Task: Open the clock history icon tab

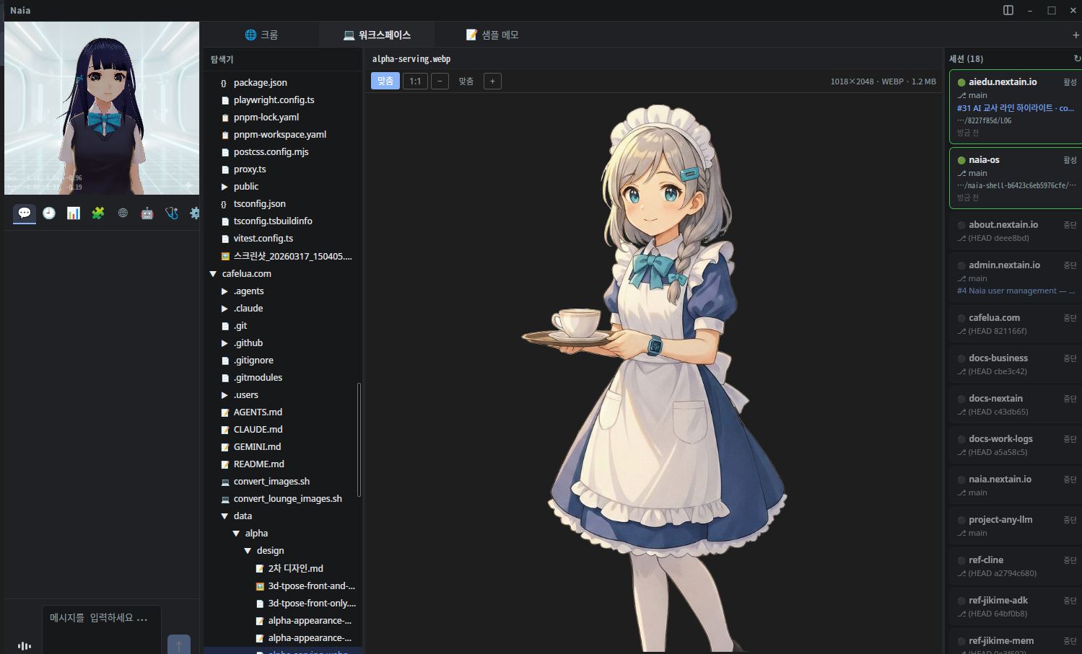Action: click(49, 213)
